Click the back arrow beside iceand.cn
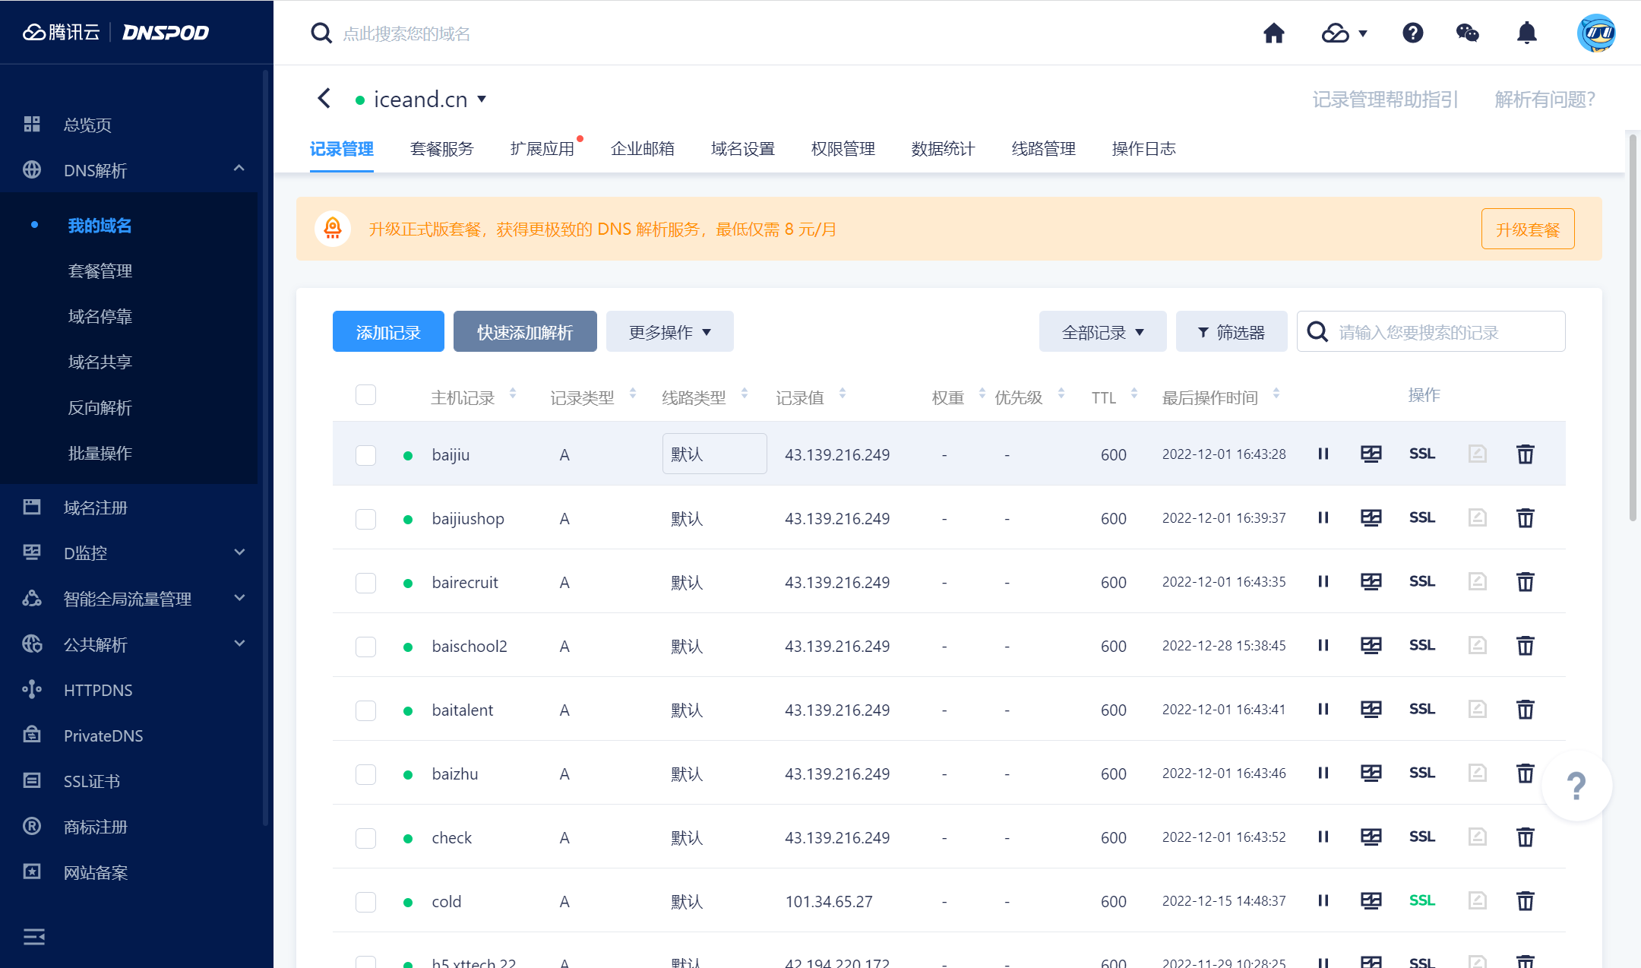This screenshot has width=1641, height=968. coord(324,99)
